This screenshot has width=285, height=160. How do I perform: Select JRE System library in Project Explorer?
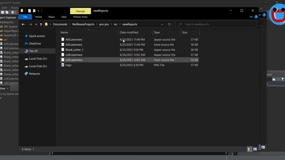pyautogui.click(x=9, y=27)
